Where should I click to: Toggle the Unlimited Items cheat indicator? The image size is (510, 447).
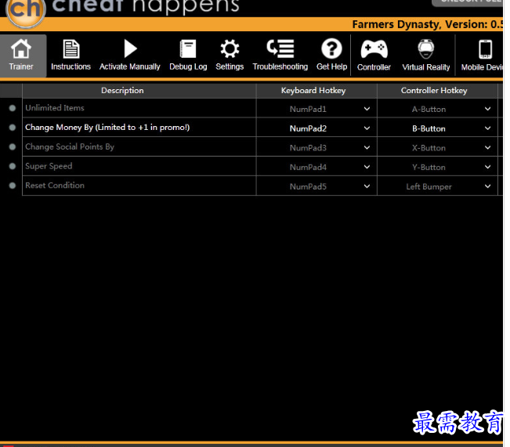click(13, 108)
